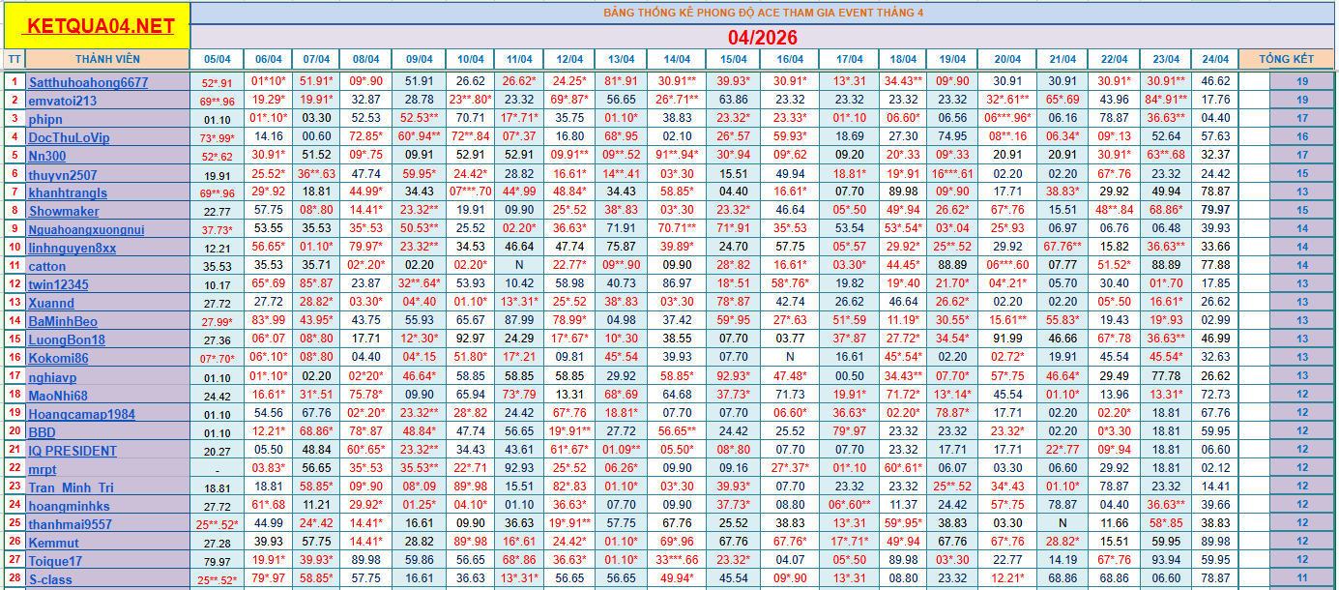Click khanhtrangls member link
Image resolution: width=1339 pixels, height=590 pixels.
pyautogui.click(x=68, y=192)
